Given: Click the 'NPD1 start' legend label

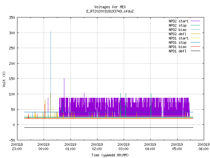Looking at the screenshot, I should pos(178,38).
